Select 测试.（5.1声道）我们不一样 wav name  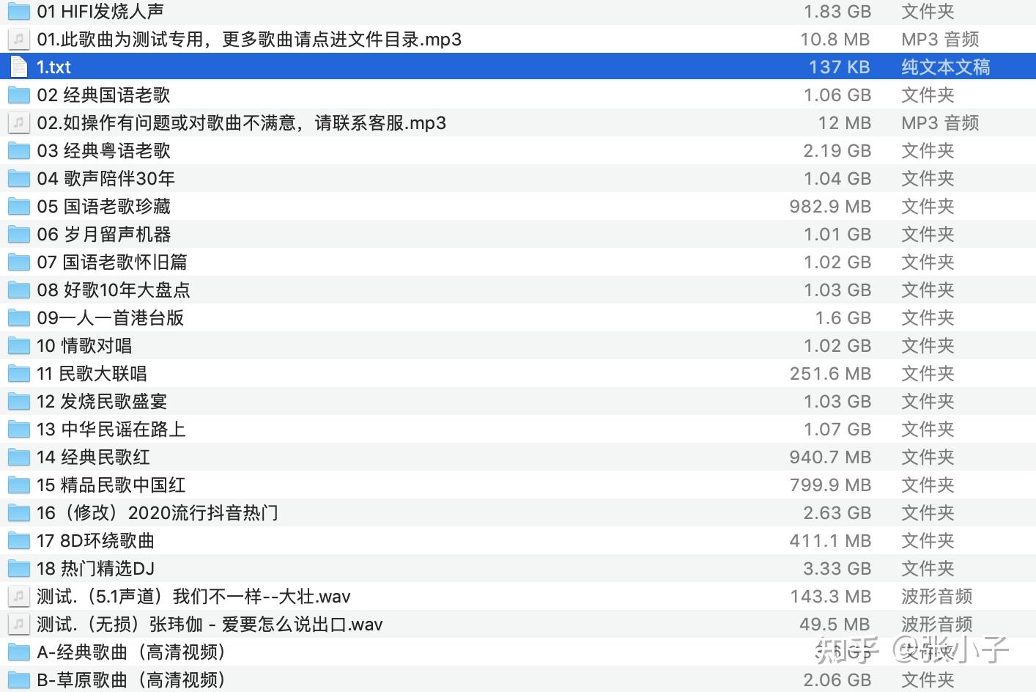(x=193, y=597)
